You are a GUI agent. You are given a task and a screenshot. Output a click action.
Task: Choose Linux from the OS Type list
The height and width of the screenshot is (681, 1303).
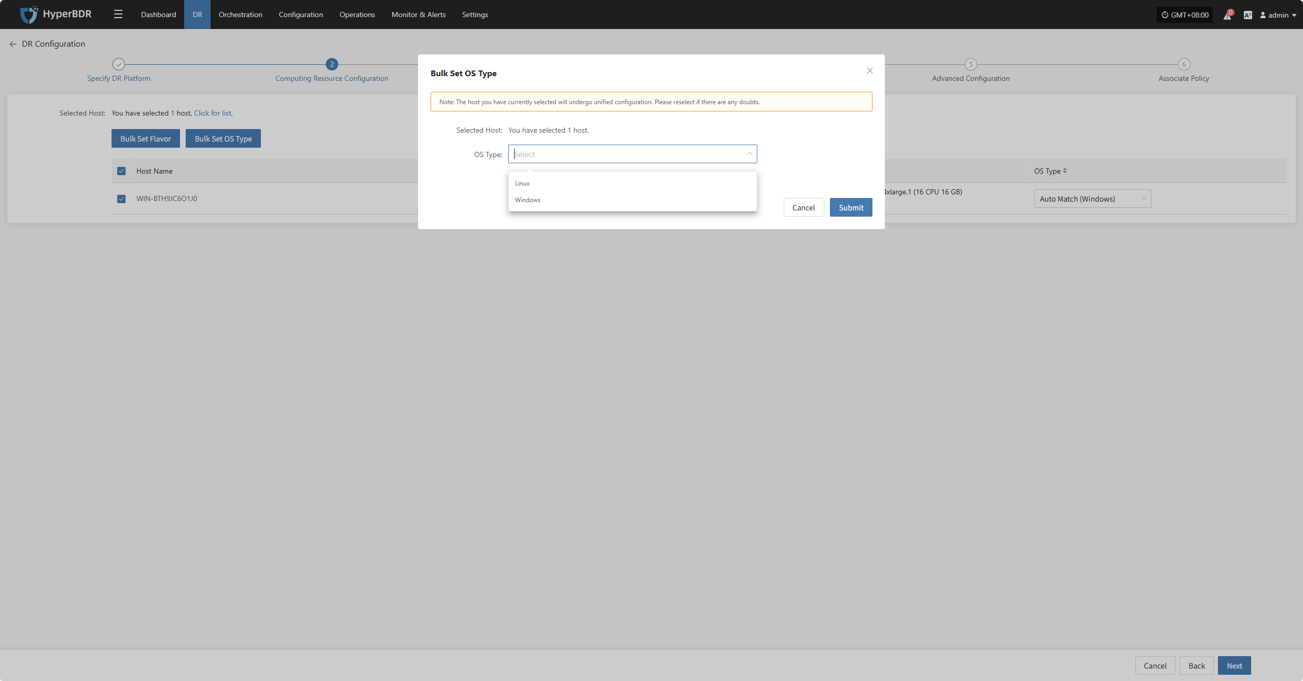(632, 183)
